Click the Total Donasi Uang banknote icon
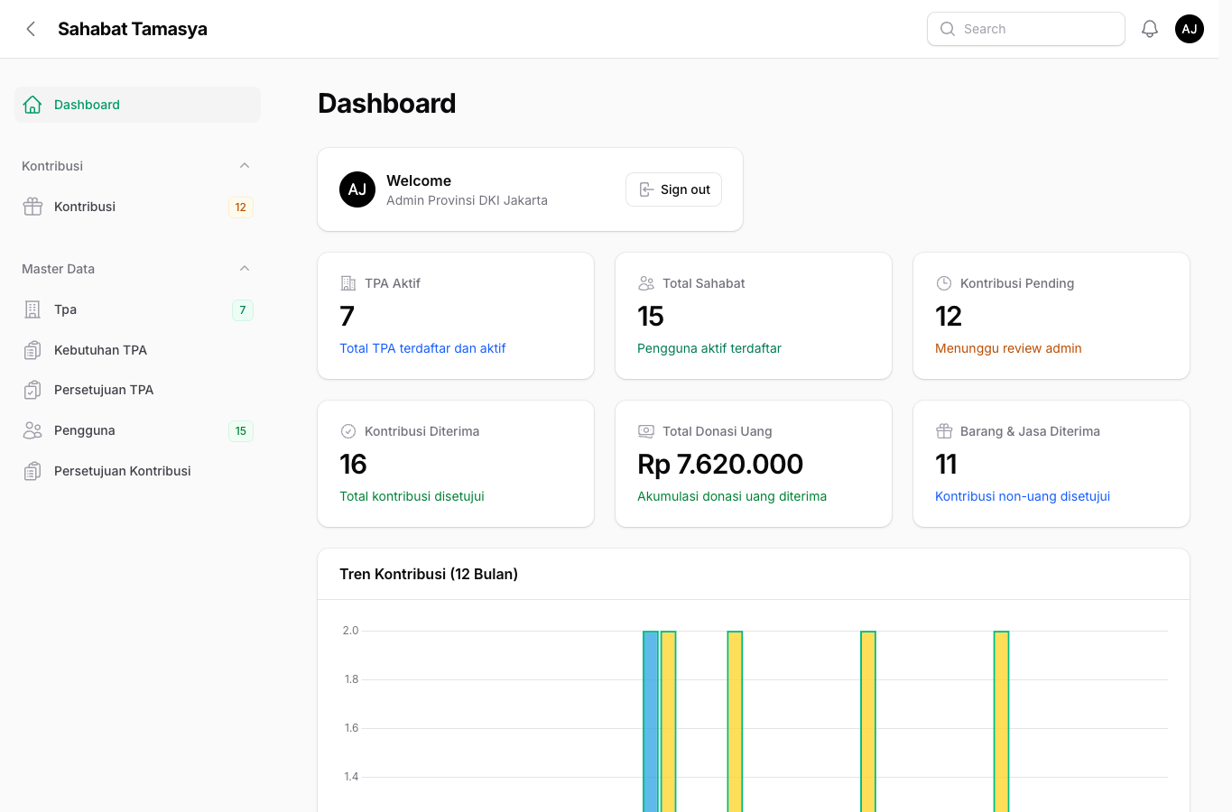This screenshot has height=812, width=1232. click(x=646, y=431)
